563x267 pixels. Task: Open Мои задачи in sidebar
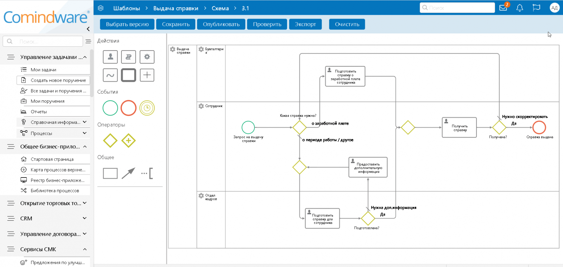tap(43, 70)
